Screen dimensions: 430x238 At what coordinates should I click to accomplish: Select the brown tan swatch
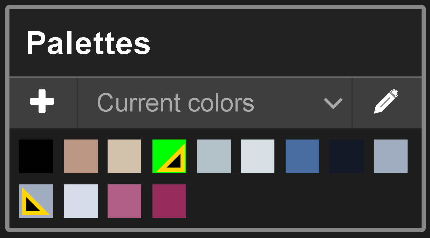click(81, 156)
